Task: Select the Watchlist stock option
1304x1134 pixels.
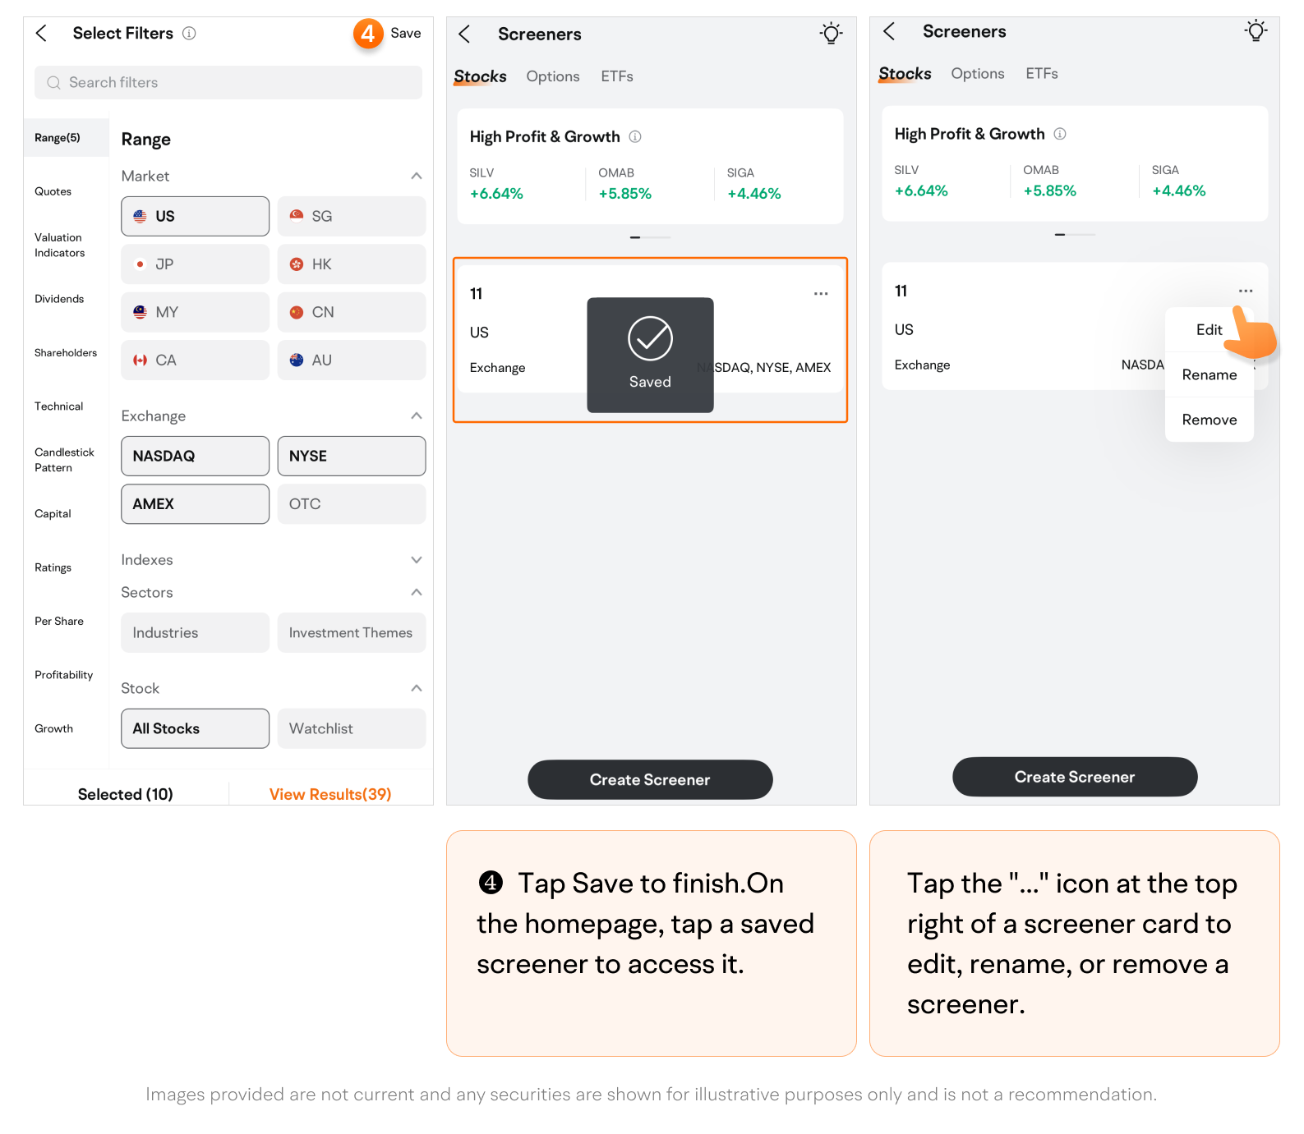Action: tap(351, 728)
